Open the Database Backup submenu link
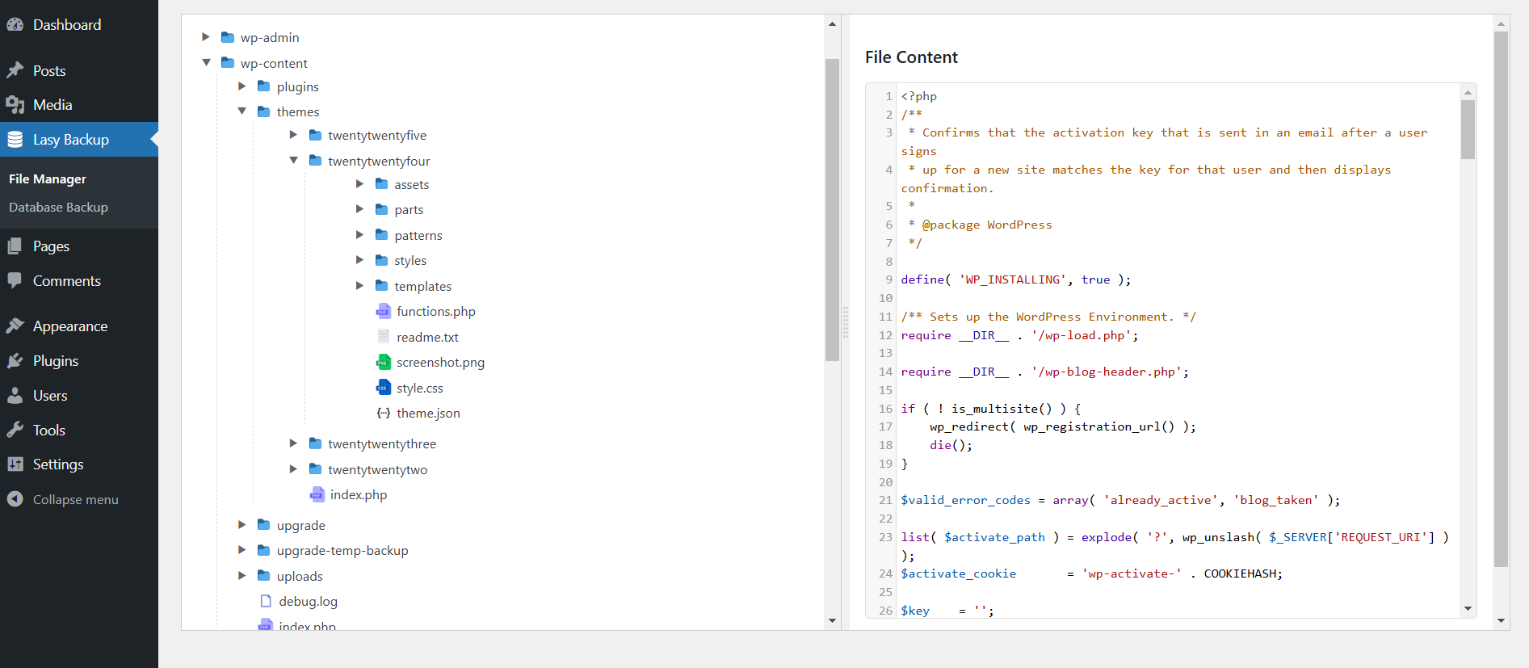The width and height of the screenshot is (1529, 668). (x=58, y=208)
